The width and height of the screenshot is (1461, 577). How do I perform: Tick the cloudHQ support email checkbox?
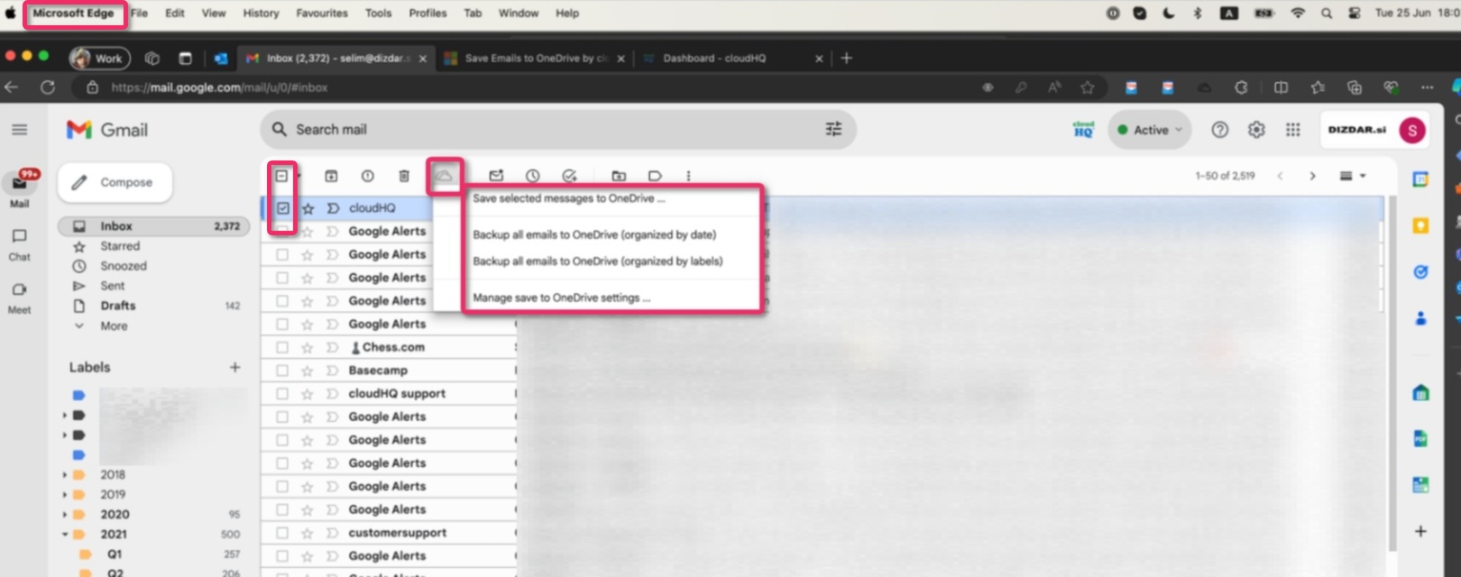(x=282, y=394)
